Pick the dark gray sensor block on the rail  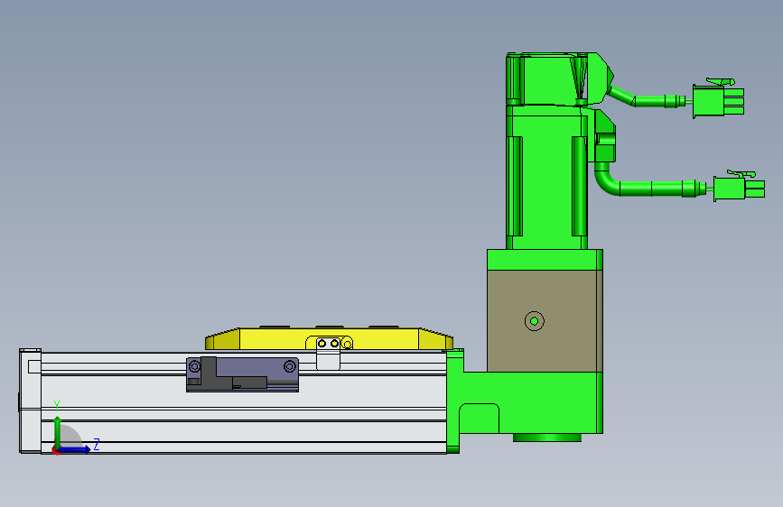242,374
